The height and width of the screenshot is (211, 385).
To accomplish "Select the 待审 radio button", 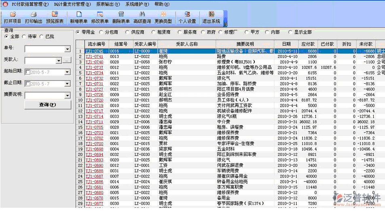I will click(24, 37).
